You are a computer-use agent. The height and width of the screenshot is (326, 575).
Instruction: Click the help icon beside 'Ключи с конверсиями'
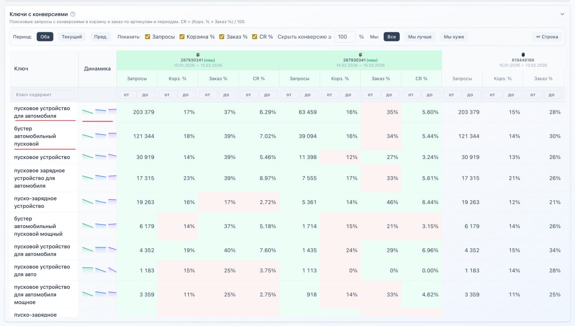(x=73, y=14)
